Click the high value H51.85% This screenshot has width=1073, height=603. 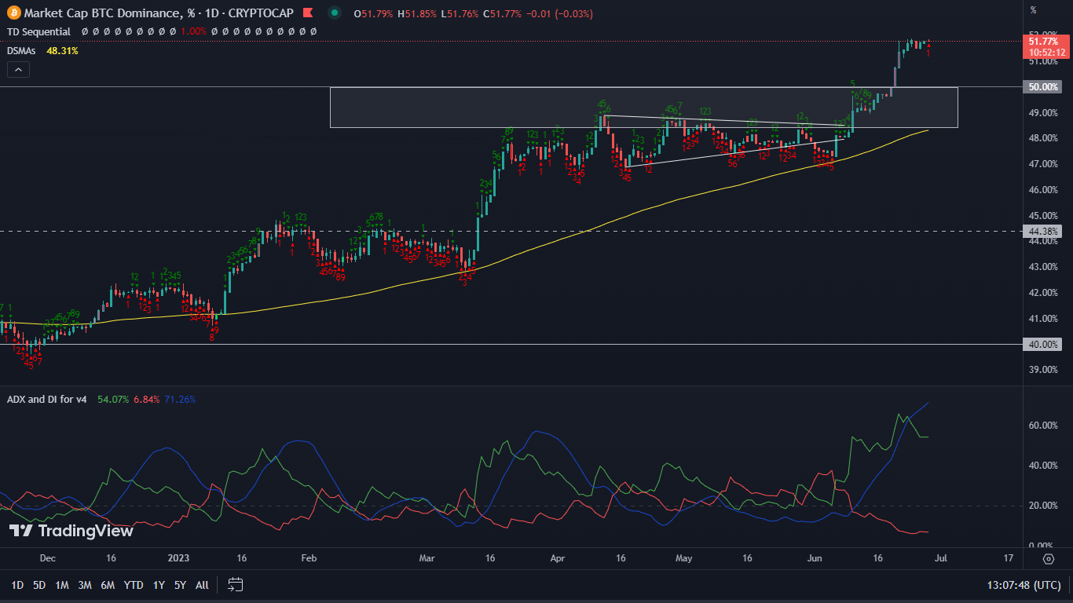[416, 14]
